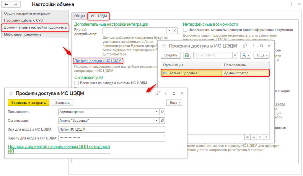
Task: Check Использовать механизм проверки этапов оформления
Action: pos(185,30)
